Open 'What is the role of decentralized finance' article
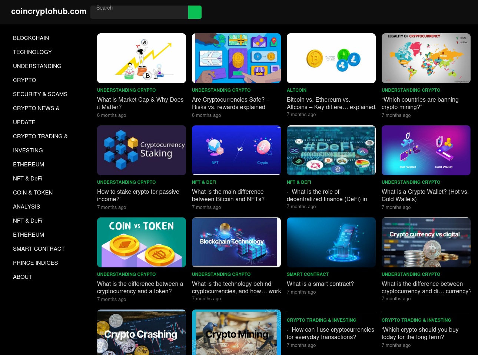Screen dimensions: 478x355 click(x=327, y=196)
